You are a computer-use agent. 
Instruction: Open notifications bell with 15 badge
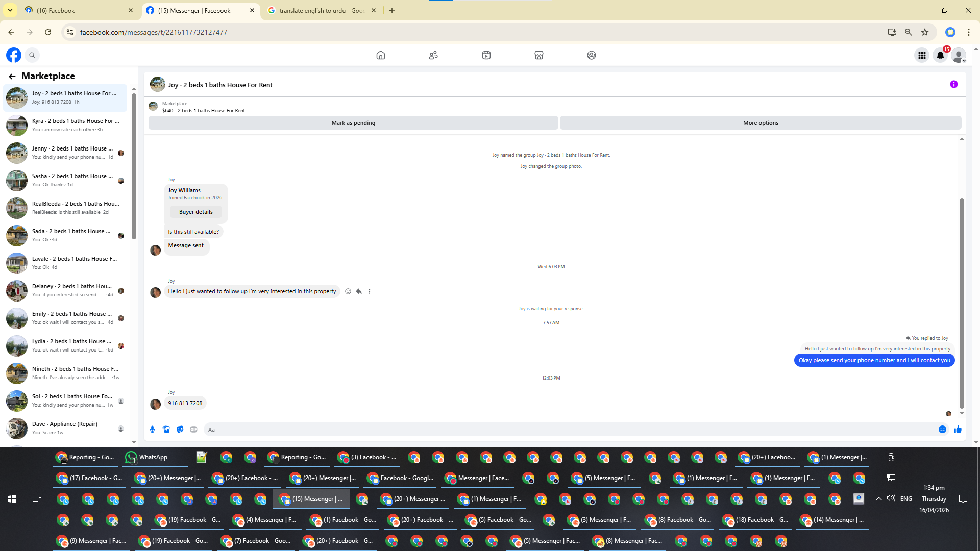click(940, 55)
